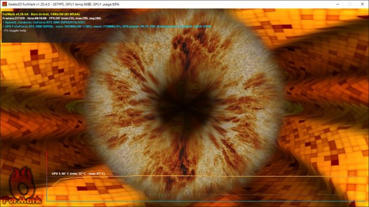Viewport: 369px width, 207px height.
Task: Click the GPU 1 core and mem clocks line
Action: pyautogui.click(x=107, y=26)
